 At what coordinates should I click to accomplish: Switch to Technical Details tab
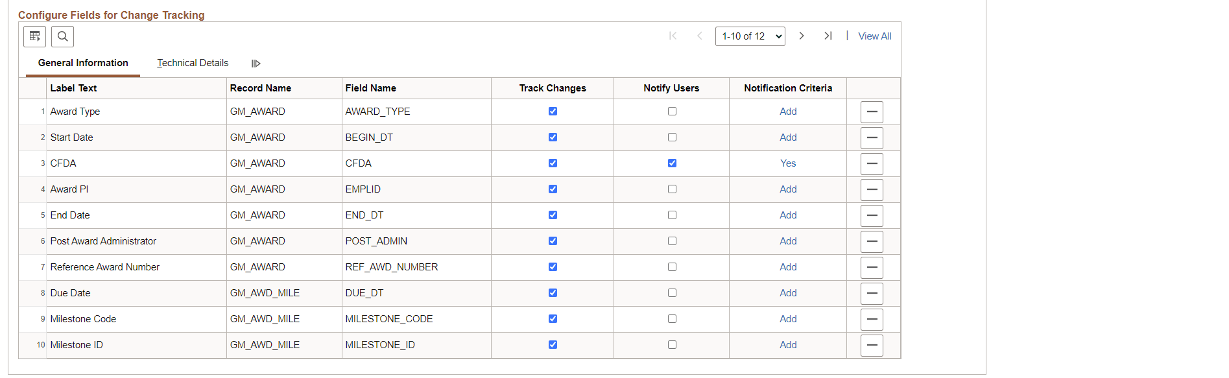tap(193, 63)
